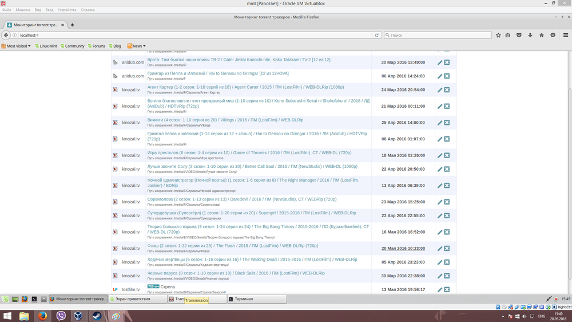
Task: Go to Firefox home page icon
Action: [x=541, y=35]
